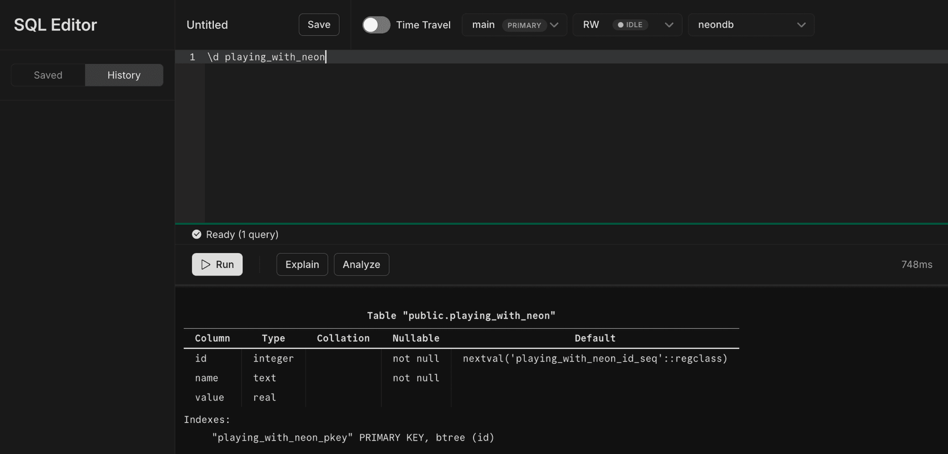Click the chevron on main branch selector
The height and width of the screenshot is (454, 948).
[x=554, y=25]
